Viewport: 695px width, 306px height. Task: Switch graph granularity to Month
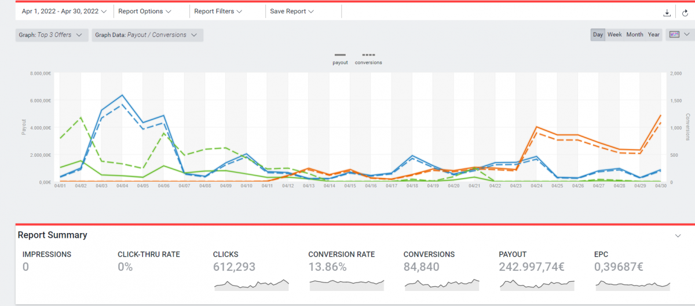635,35
